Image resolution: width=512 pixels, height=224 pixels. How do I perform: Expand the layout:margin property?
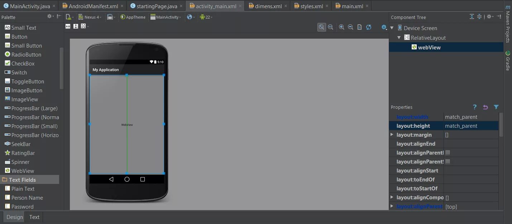(392, 135)
